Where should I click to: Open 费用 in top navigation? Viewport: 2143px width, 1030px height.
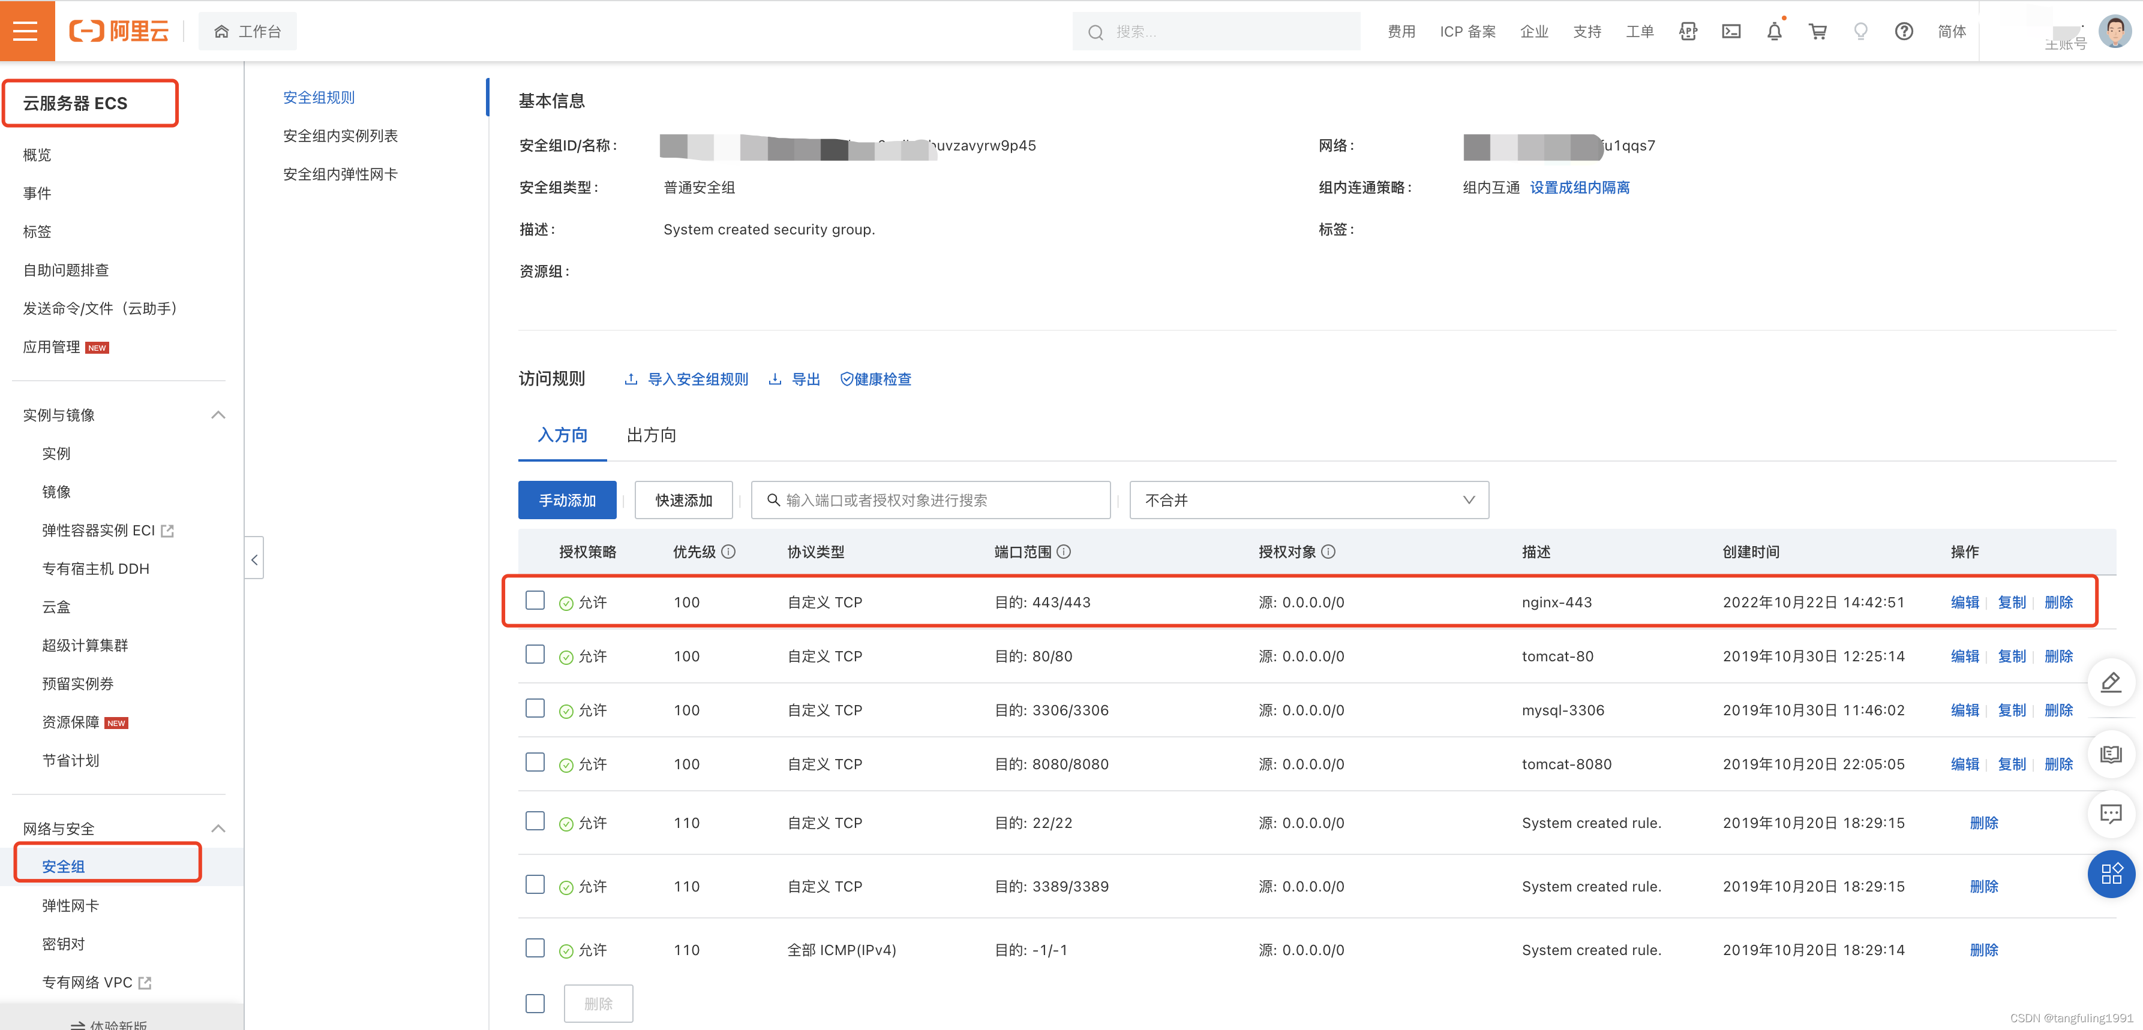[1401, 32]
